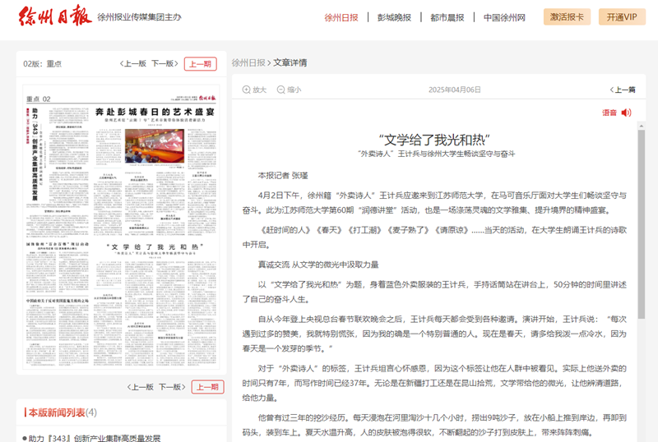Viewport: 658px width, 442px height.
Task: Go to previous page 上一版 at top
Action: pyautogui.click(x=132, y=63)
